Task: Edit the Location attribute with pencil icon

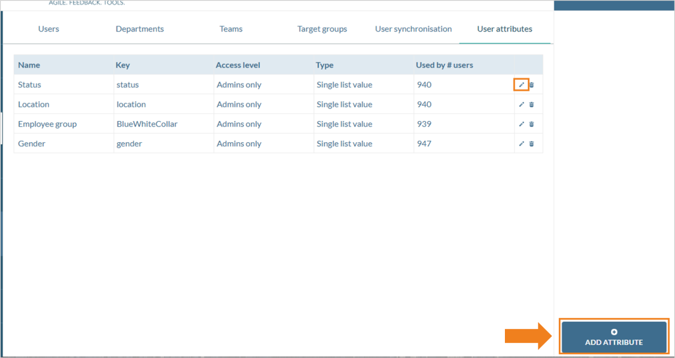Action: pyautogui.click(x=521, y=104)
